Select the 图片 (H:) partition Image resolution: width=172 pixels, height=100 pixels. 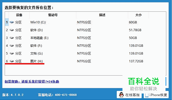pyautogui.click(x=37, y=61)
